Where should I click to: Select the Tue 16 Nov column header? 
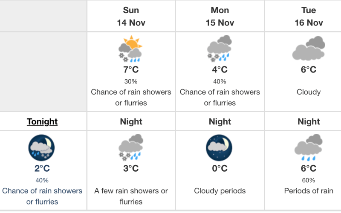[309, 16]
